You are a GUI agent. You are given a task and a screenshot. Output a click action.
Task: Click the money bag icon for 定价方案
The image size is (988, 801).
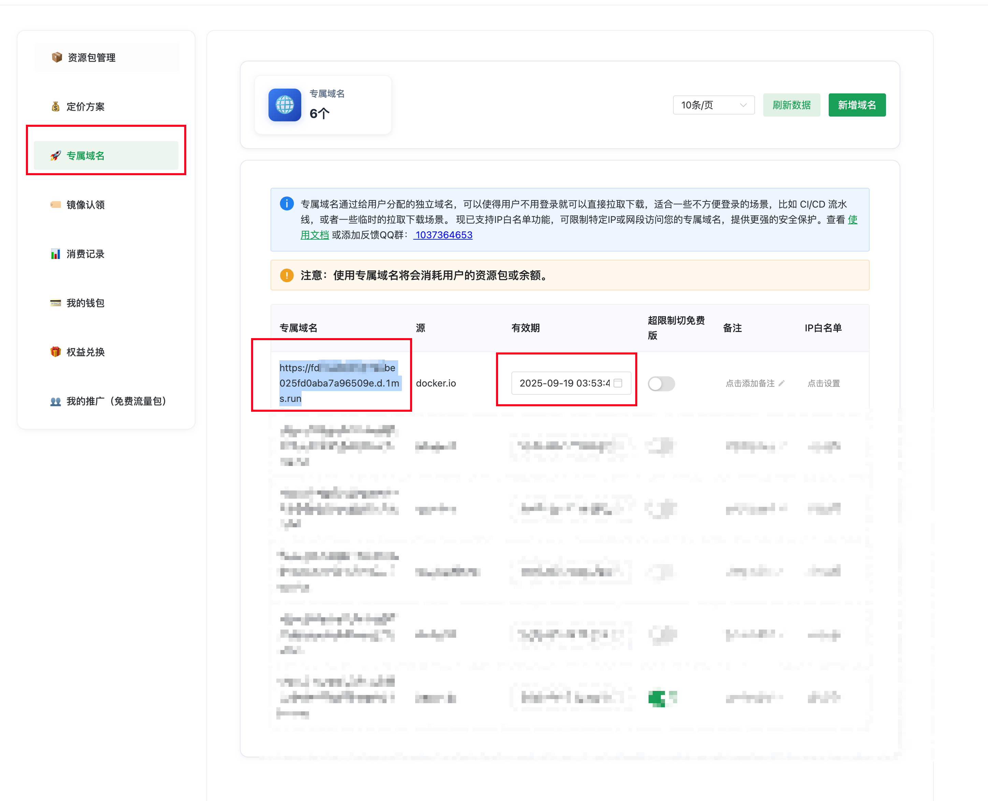point(55,107)
